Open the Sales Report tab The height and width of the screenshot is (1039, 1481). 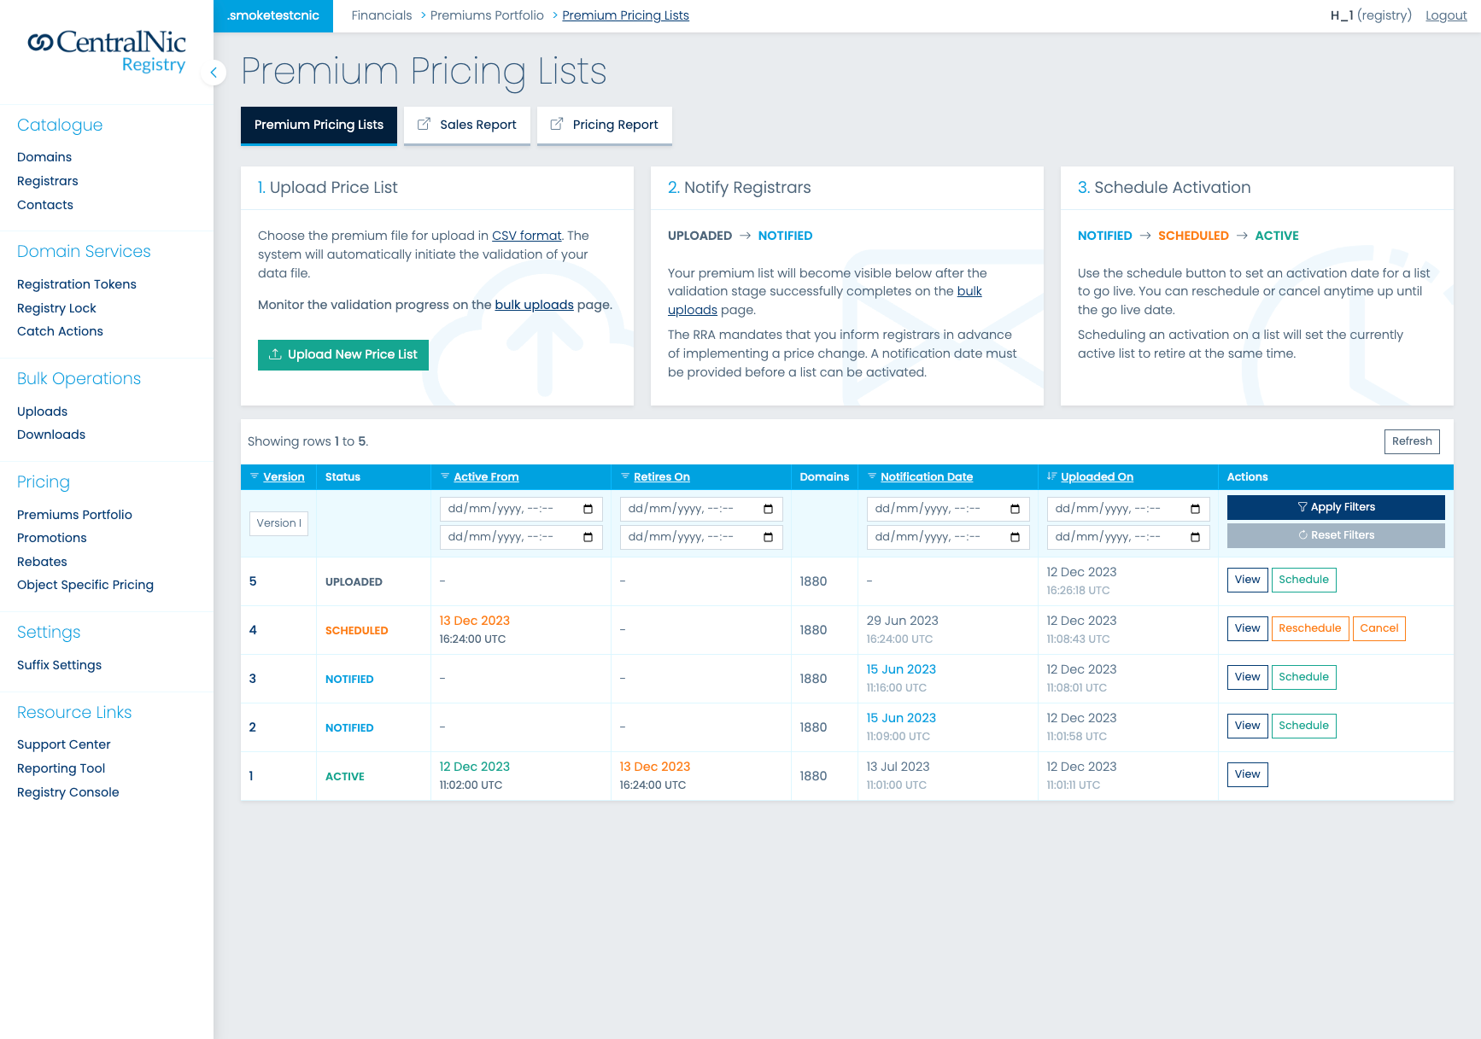click(x=467, y=125)
